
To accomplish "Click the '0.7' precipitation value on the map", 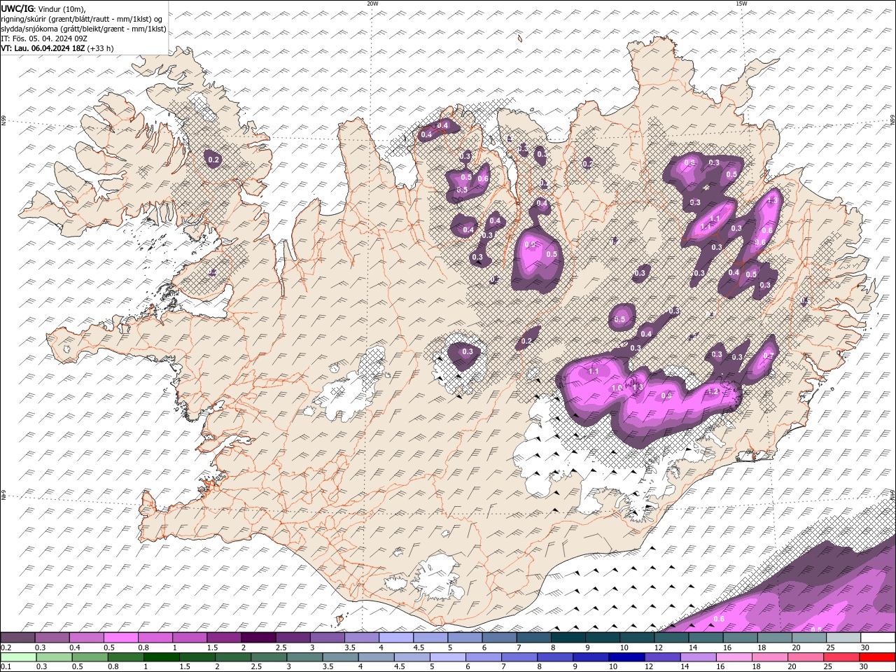I will pos(768,356).
